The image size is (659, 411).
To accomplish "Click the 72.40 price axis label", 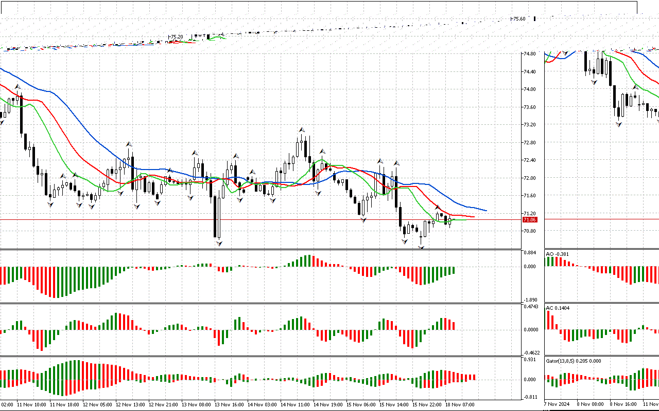I will click(529, 160).
